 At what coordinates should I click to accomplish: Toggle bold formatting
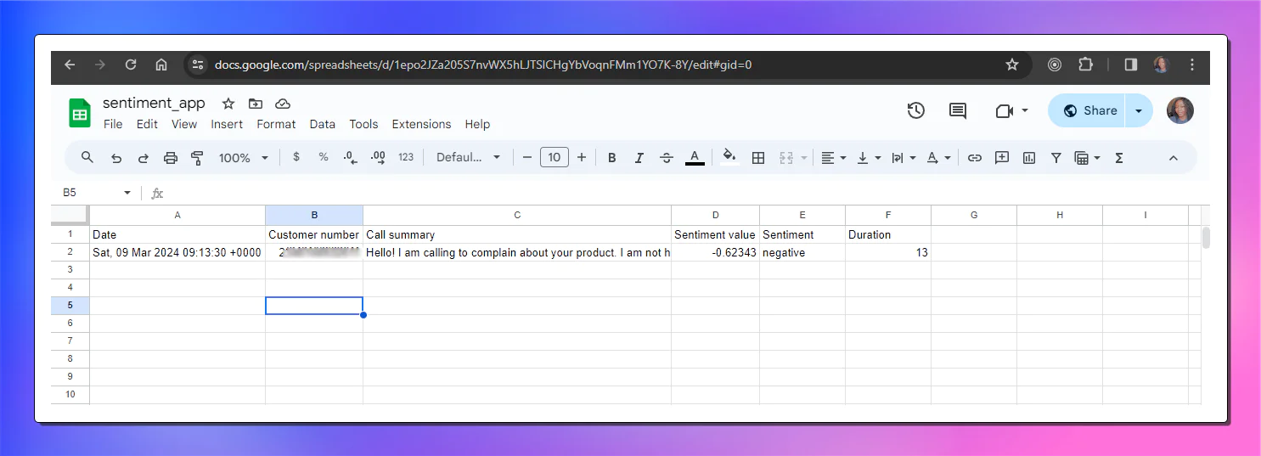click(x=611, y=157)
